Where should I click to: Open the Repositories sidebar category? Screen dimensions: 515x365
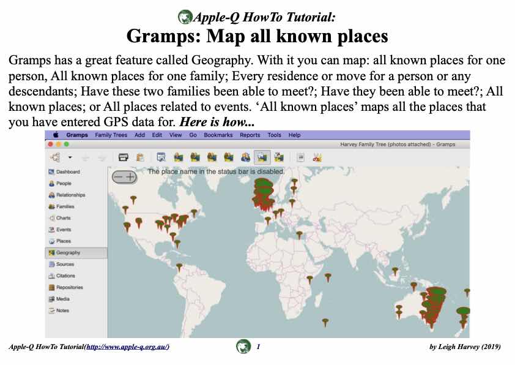point(65,287)
